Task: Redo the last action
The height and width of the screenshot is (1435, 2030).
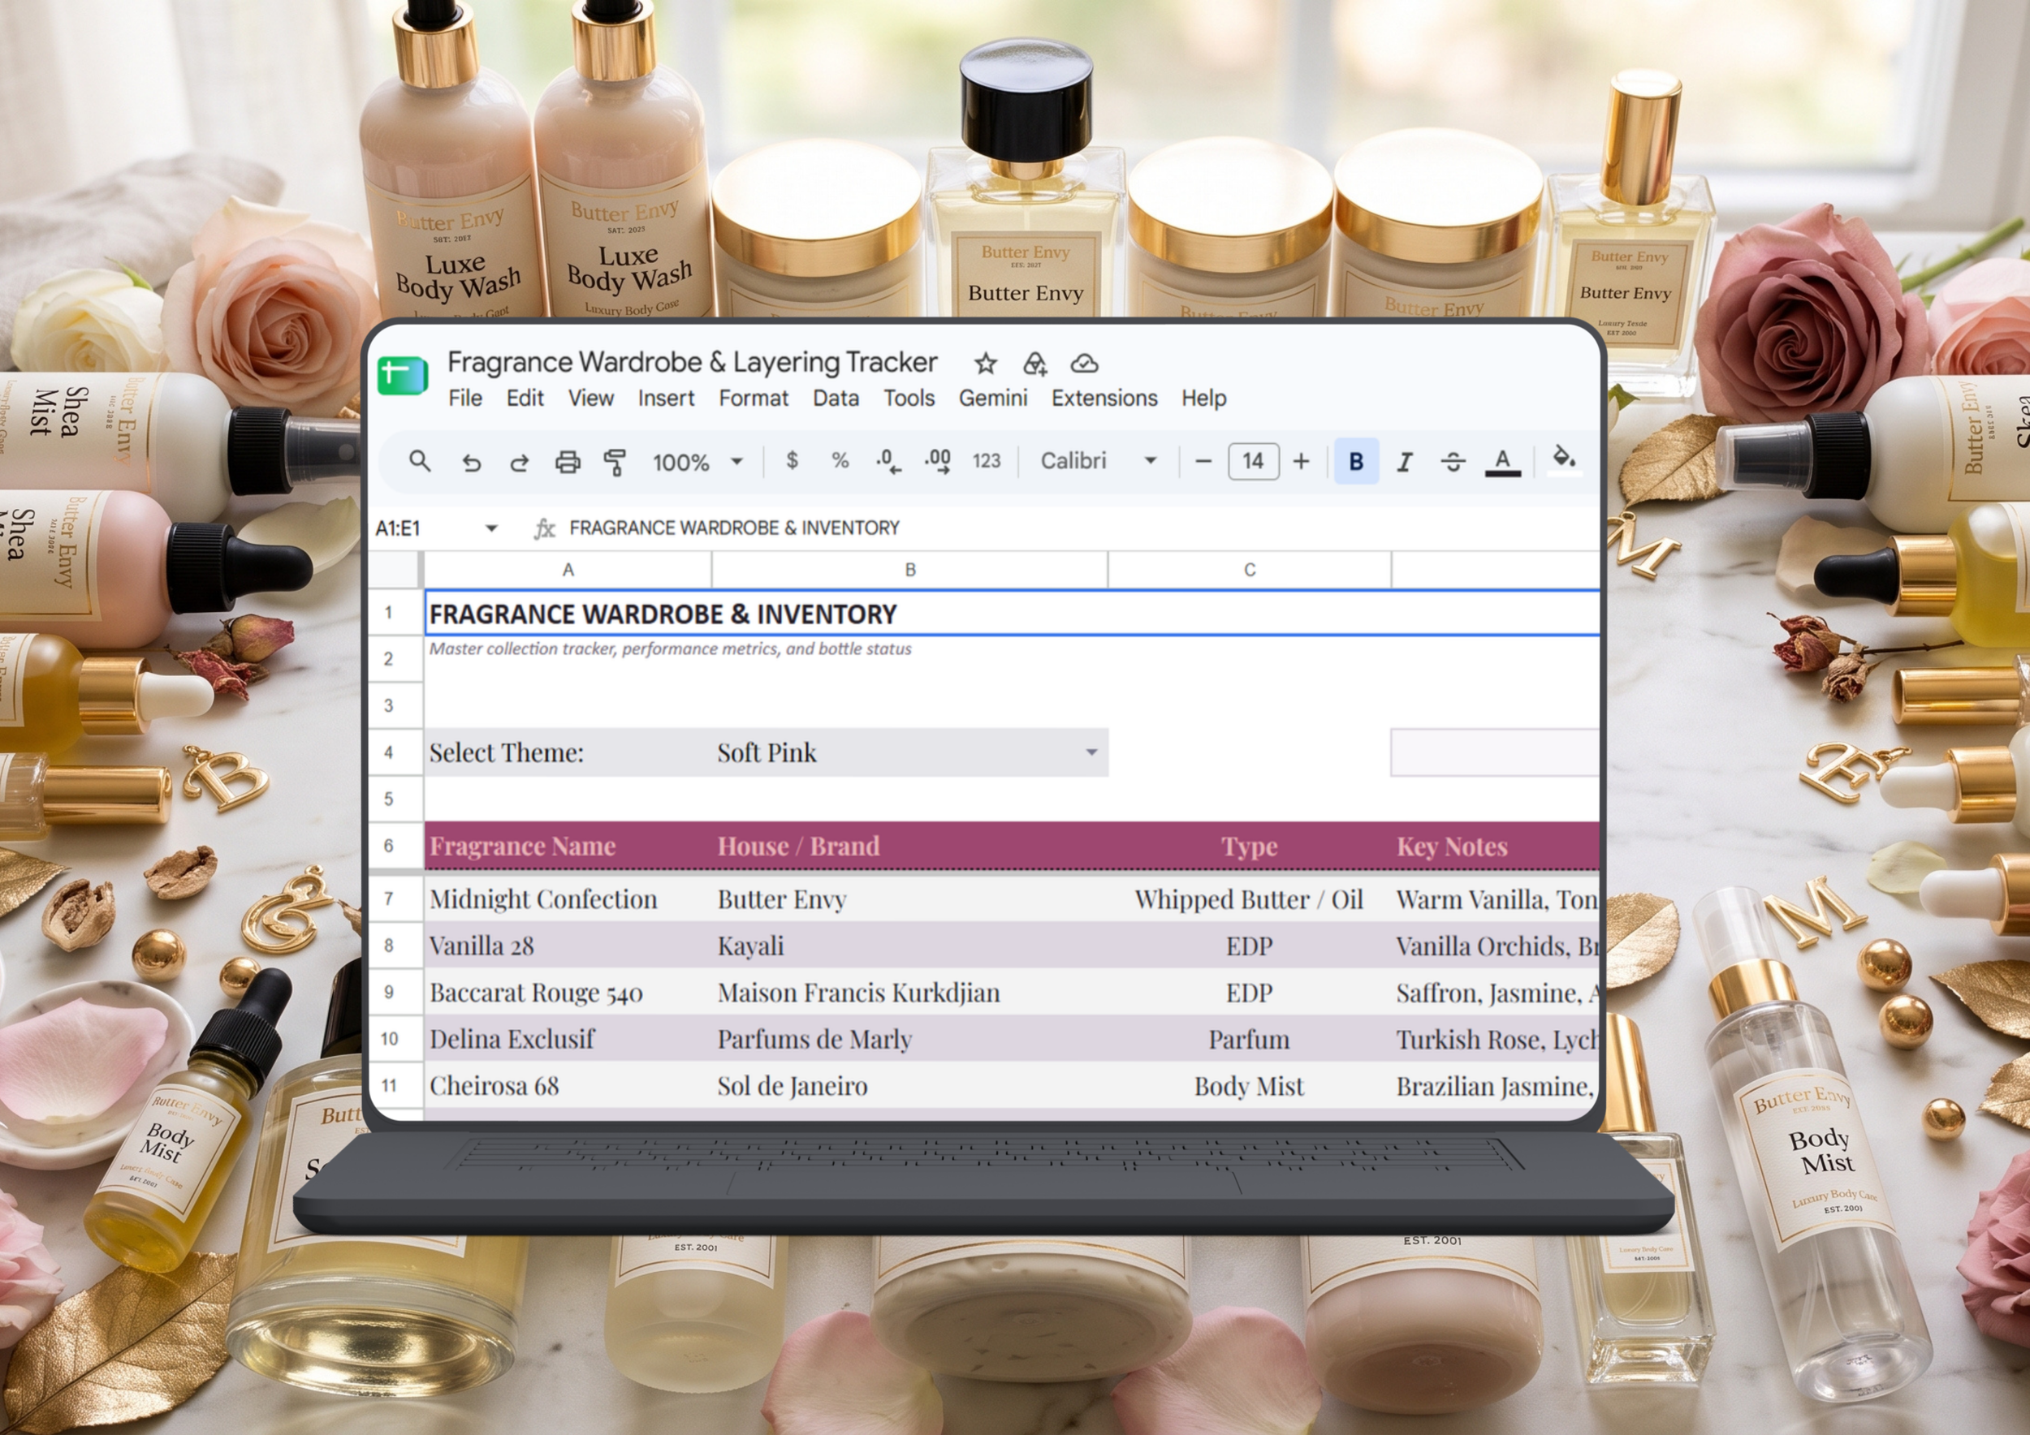Action: [x=519, y=461]
